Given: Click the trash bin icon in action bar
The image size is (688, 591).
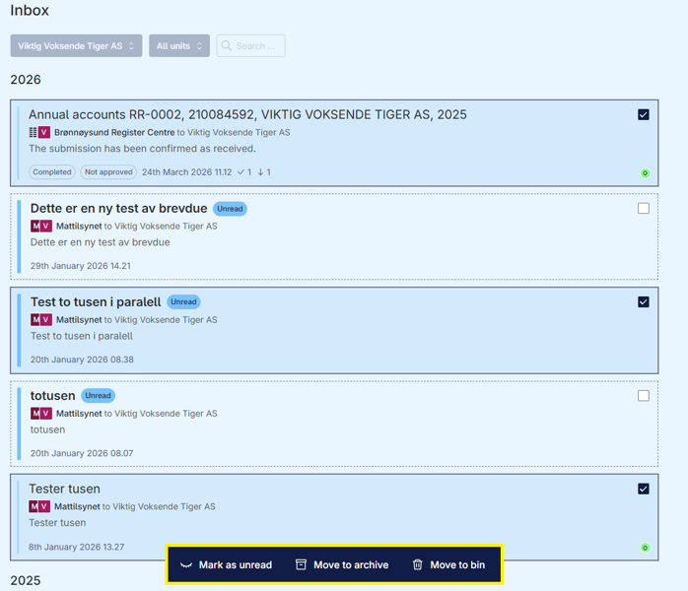Looking at the screenshot, I should coord(418,564).
